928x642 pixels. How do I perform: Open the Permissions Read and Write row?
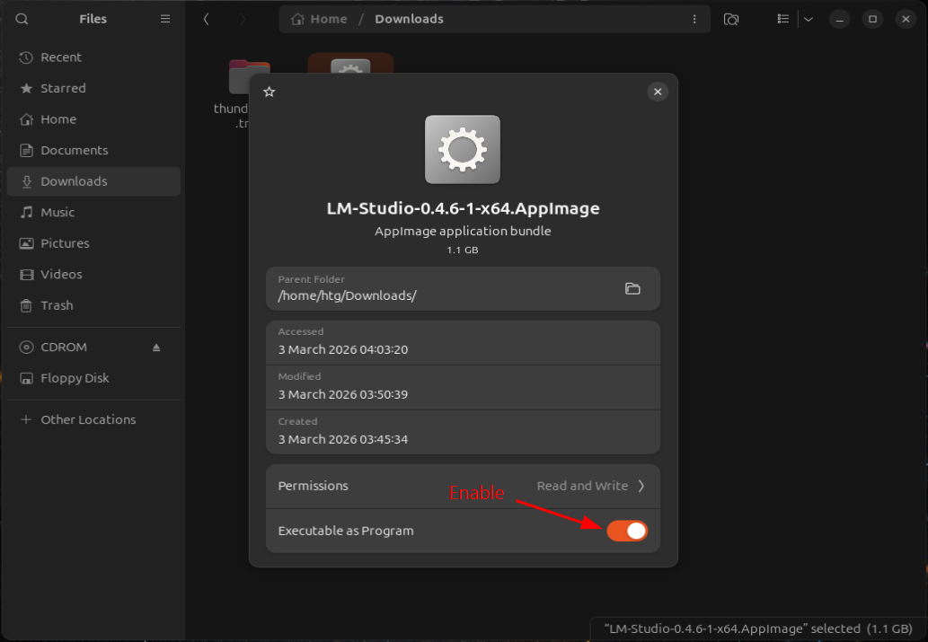(x=463, y=486)
